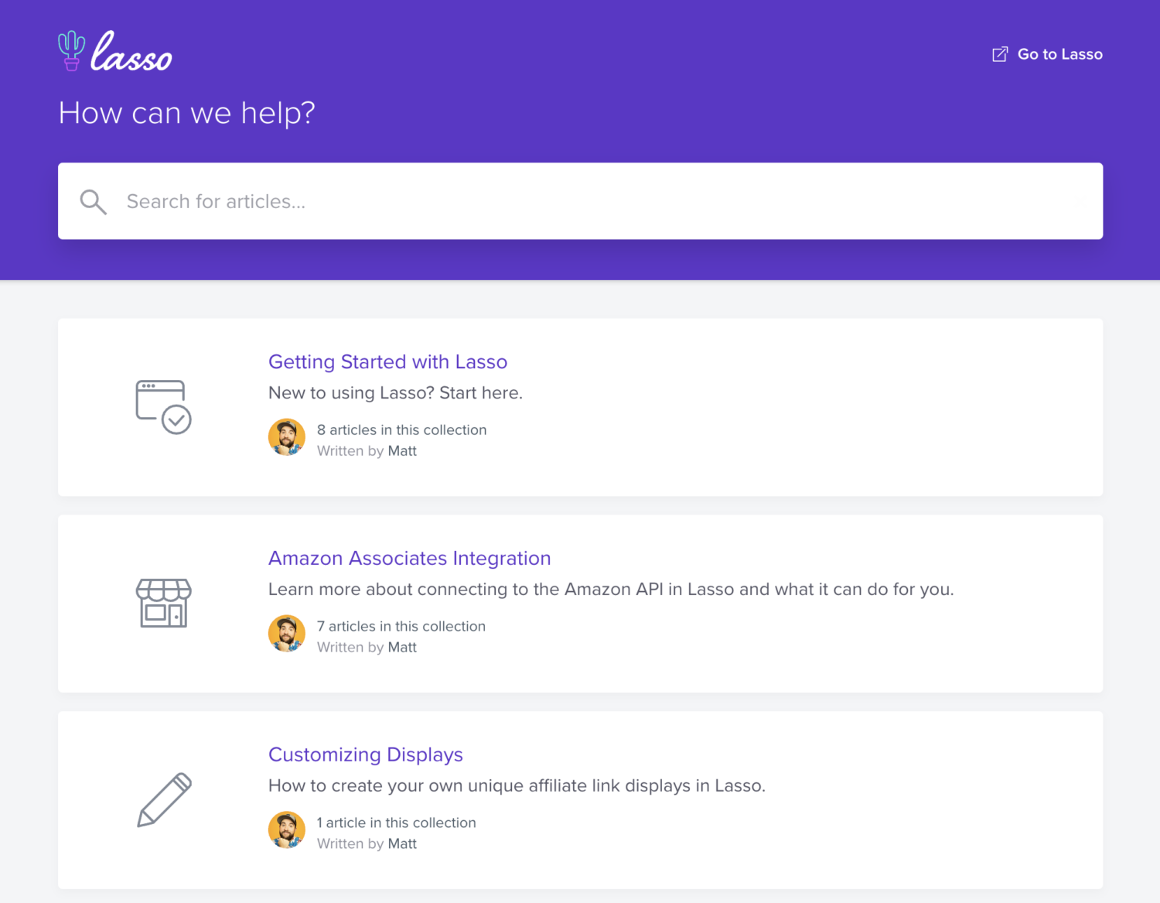Click Matt's avatar in Customizing Displays card

pyautogui.click(x=287, y=830)
